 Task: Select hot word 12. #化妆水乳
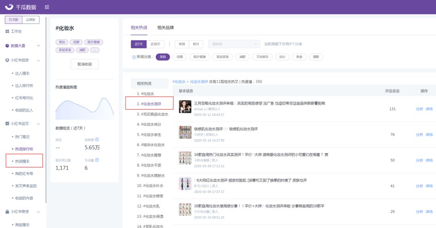click(148, 206)
